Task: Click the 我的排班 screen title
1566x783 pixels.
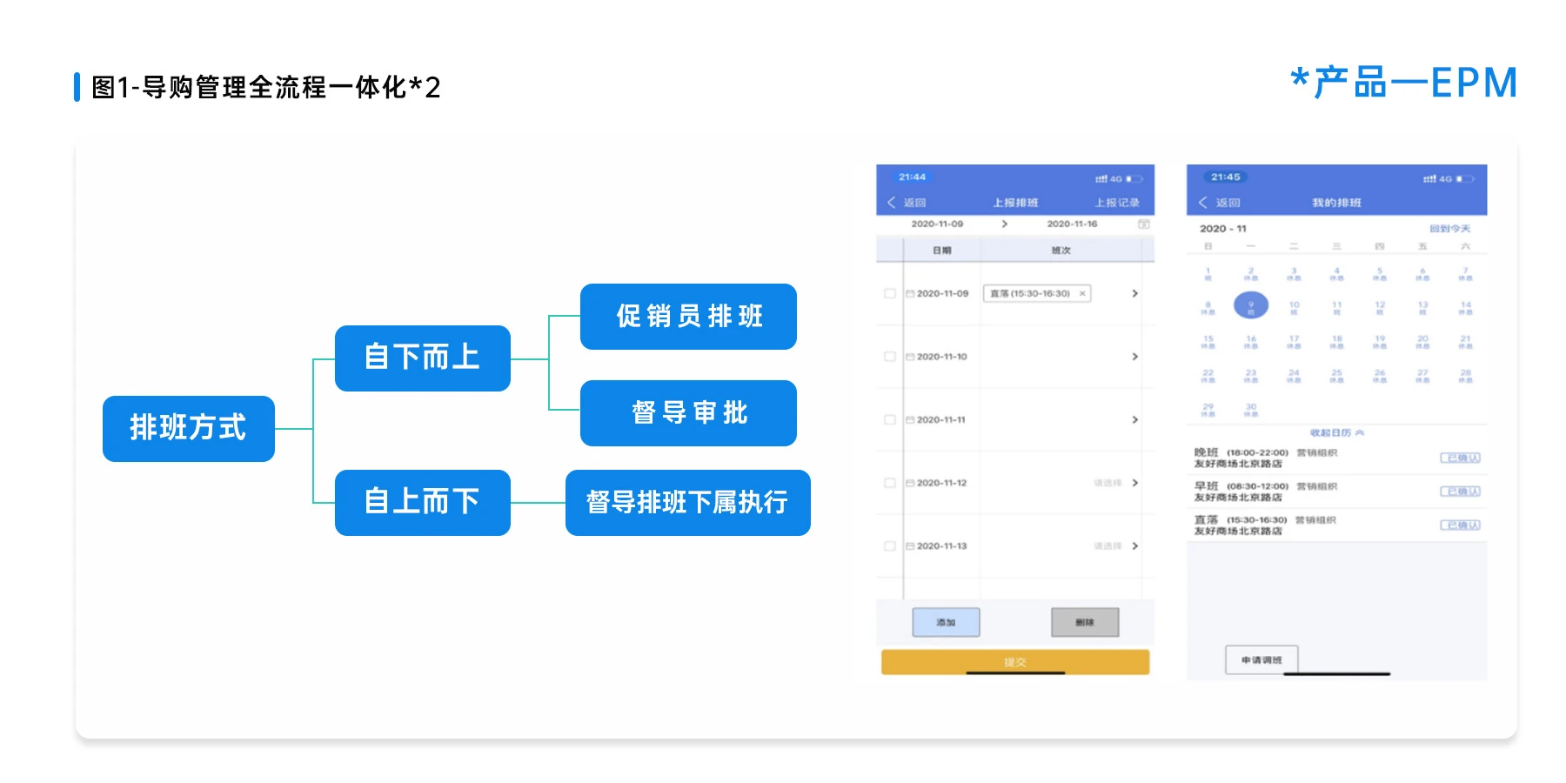Action: pyautogui.click(x=1337, y=203)
